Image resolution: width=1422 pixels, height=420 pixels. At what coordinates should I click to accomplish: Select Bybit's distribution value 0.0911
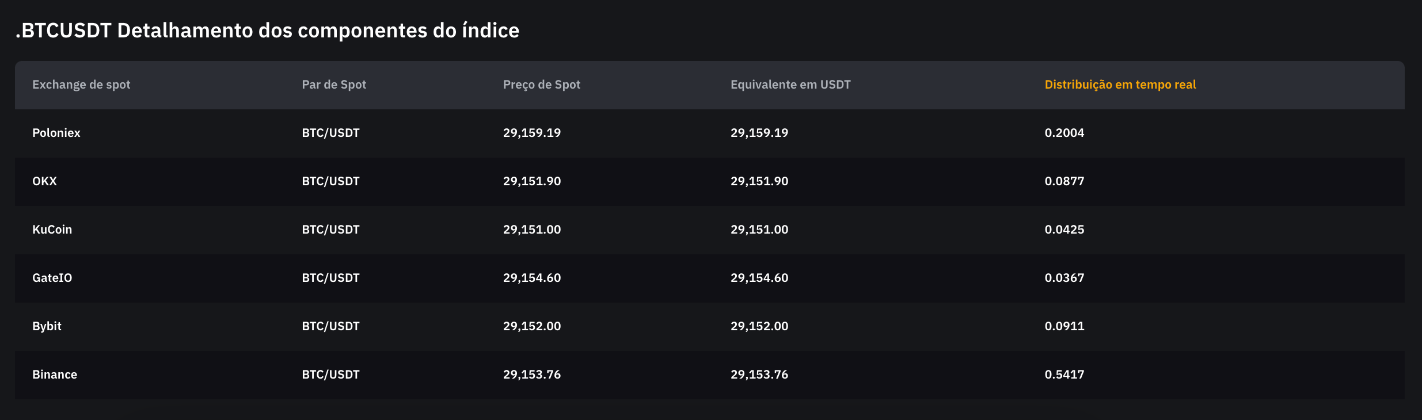[1064, 326]
